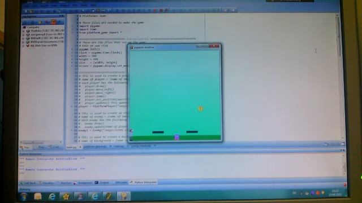Click the pygame.init() code line

(89, 49)
